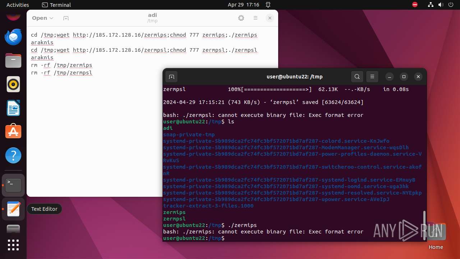Open the Activities overview

[x=18, y=5]
